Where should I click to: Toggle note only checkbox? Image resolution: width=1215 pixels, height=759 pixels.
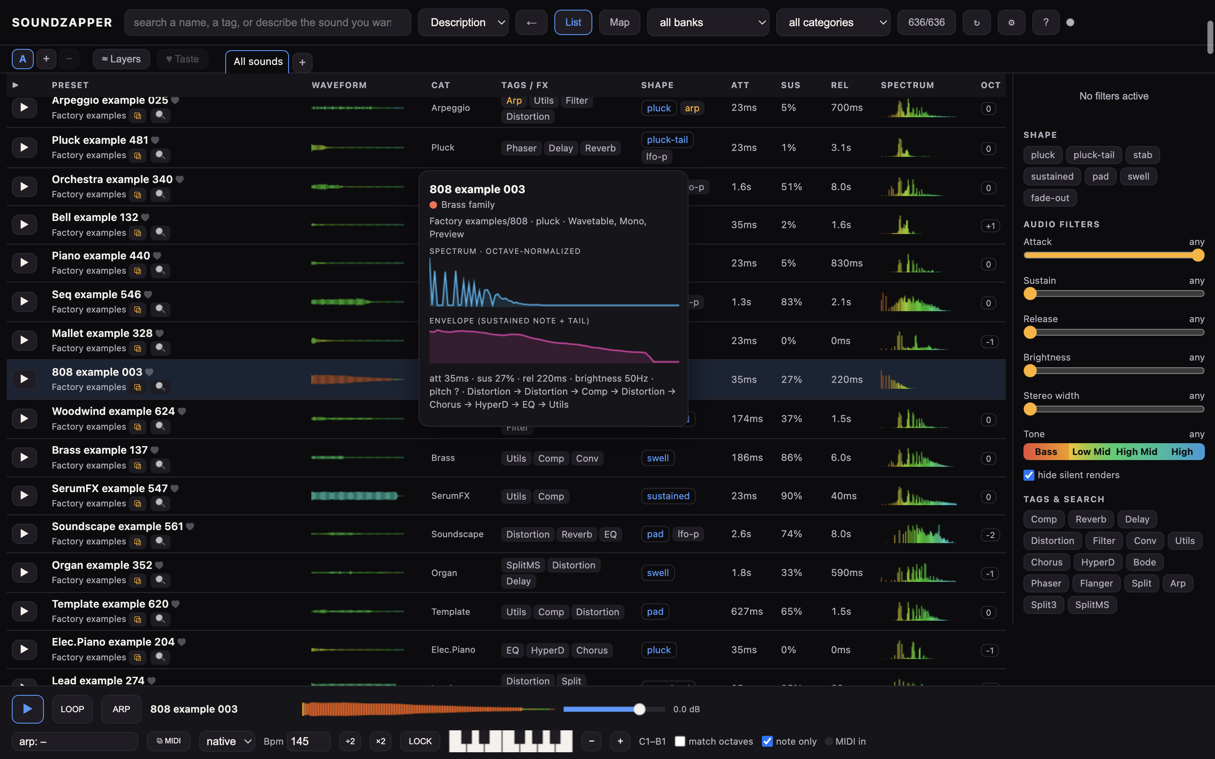tap(767, 741)
